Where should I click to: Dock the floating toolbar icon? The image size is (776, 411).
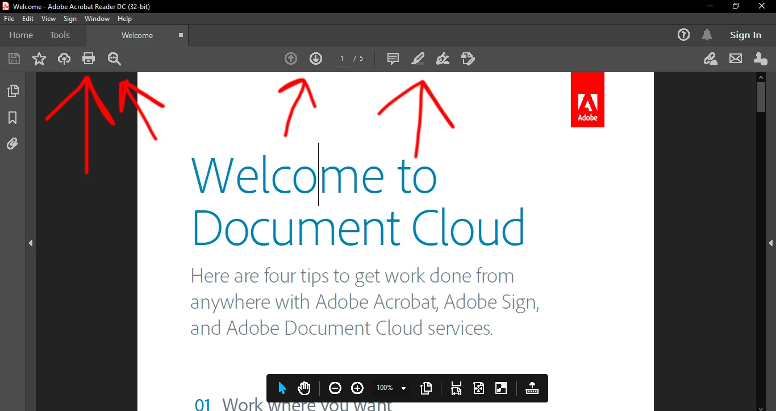pyautogui.click(x=532, y=388)
